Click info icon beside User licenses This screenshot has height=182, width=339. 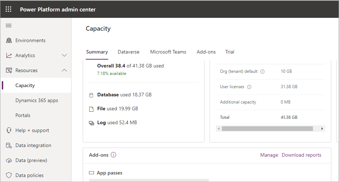(249, 87)
